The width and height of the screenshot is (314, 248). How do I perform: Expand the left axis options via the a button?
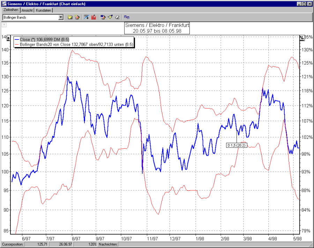[x=8, y=38]
